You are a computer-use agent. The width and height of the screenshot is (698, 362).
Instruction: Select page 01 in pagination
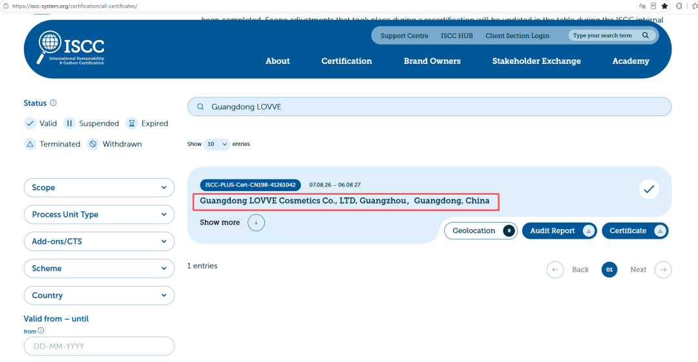pyautogui.click(x=609, y=270)
